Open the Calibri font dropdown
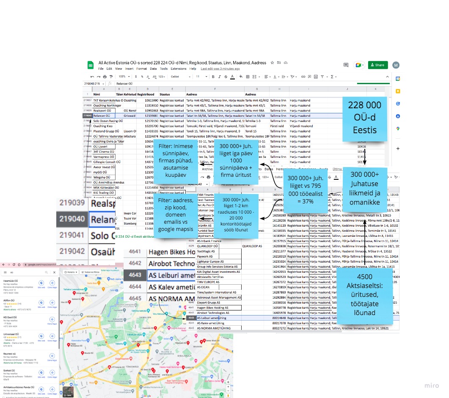Viewport: 449px width, 398px height. [x=181, y=77]
